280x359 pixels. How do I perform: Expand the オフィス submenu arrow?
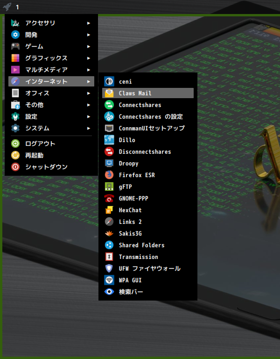(x=89, y=93)
